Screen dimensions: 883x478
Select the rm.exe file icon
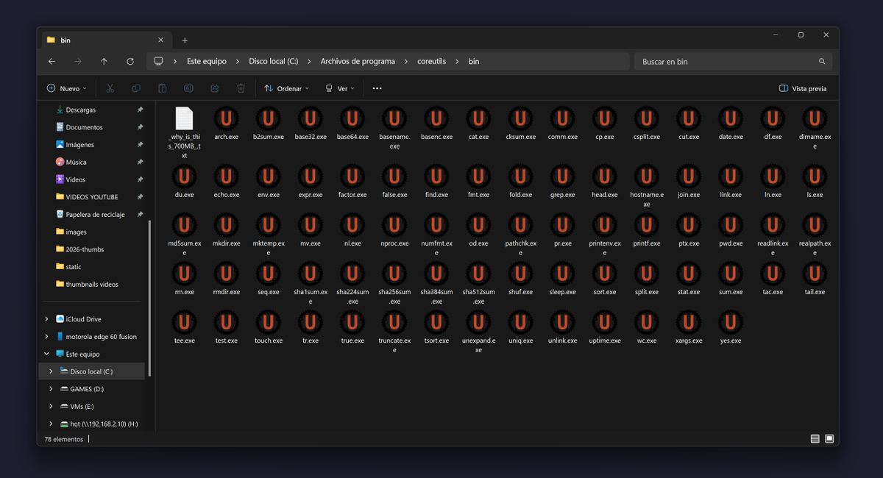click(x=184, y=274)
